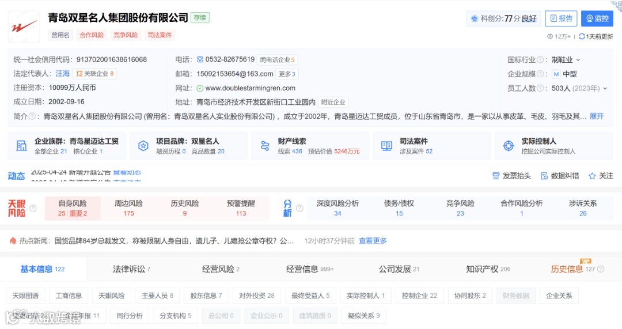Viewport: 622px width, 329px height.
Task: Visit www.doublestarmingren.com link
Action: [x=251, y=88]
